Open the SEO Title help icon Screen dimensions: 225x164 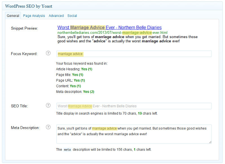coord(48,106)
